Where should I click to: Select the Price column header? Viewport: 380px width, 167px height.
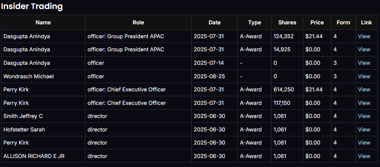(317, 22)
